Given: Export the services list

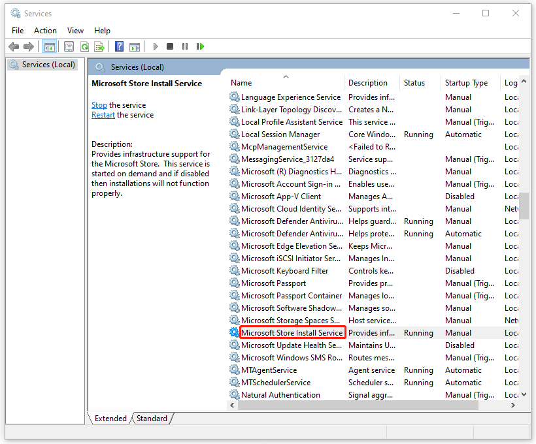Looking at the screenshot, I should point(99,46).
